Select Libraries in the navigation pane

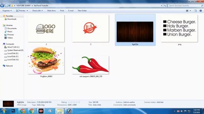(9, 25)
